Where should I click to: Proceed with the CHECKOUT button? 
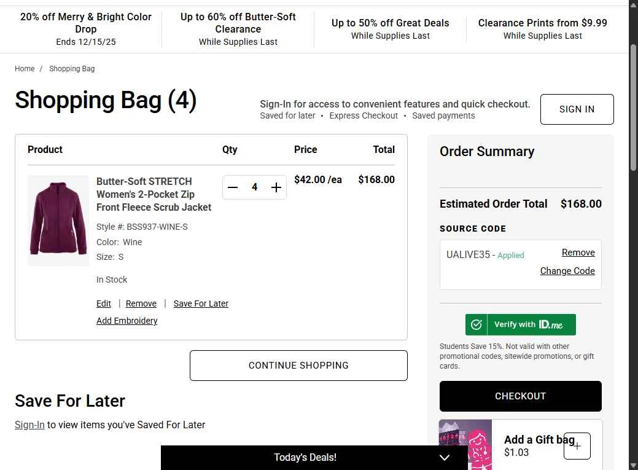pyautogui.click(x=520, y=396)
